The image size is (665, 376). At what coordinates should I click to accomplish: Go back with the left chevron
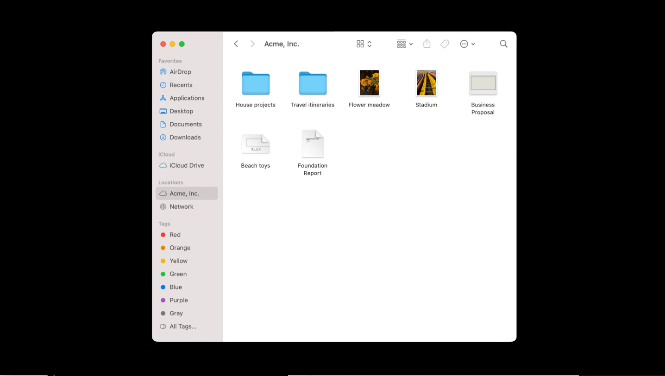(x=236, y=44)
